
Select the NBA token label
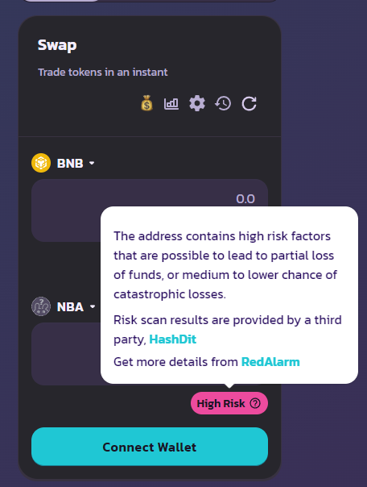[x=70, y=307]
